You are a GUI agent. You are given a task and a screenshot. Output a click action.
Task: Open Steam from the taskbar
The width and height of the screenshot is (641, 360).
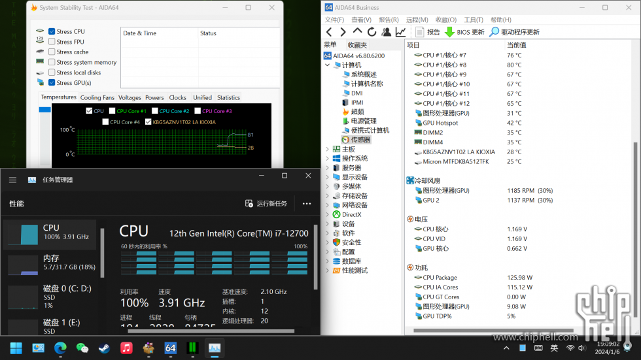(104, 348)
